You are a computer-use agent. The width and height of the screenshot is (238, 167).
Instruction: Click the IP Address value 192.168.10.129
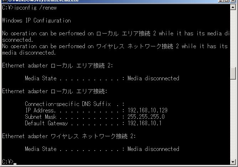pos(148,110)
